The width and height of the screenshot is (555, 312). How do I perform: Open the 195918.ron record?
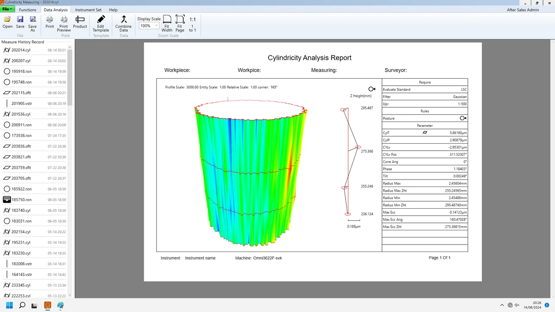tap(34, 72)
